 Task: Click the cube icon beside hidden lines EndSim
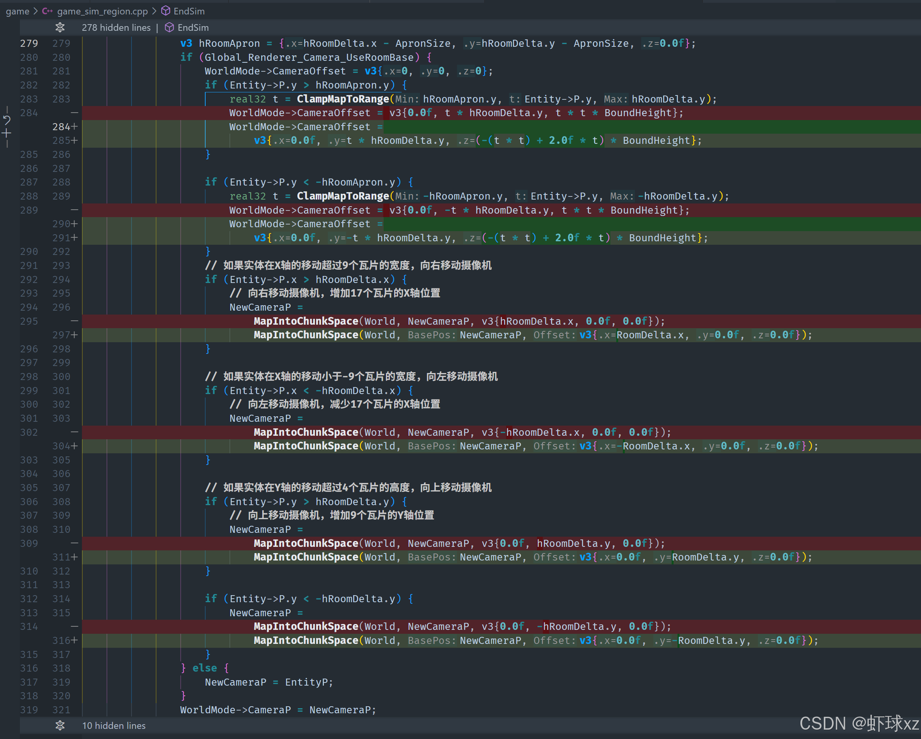coord(170,28)
